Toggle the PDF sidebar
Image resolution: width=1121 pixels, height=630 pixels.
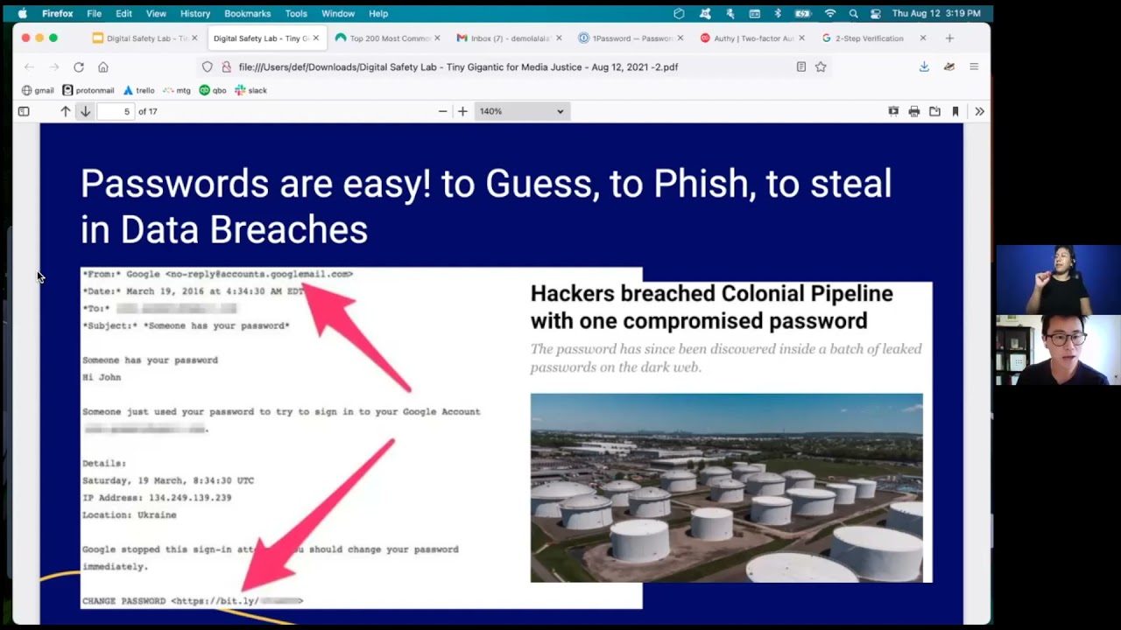24,111
